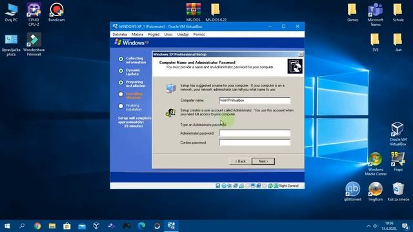Focus the Confirm password field
The height and width of the screenshot is (232, 413).
[254, 142]
